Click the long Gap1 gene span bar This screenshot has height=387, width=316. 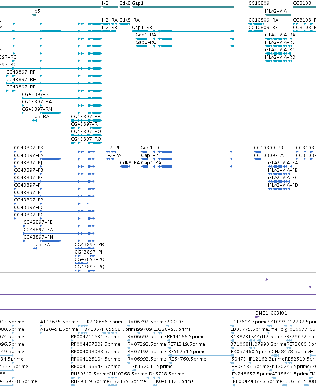click(183, 7)
